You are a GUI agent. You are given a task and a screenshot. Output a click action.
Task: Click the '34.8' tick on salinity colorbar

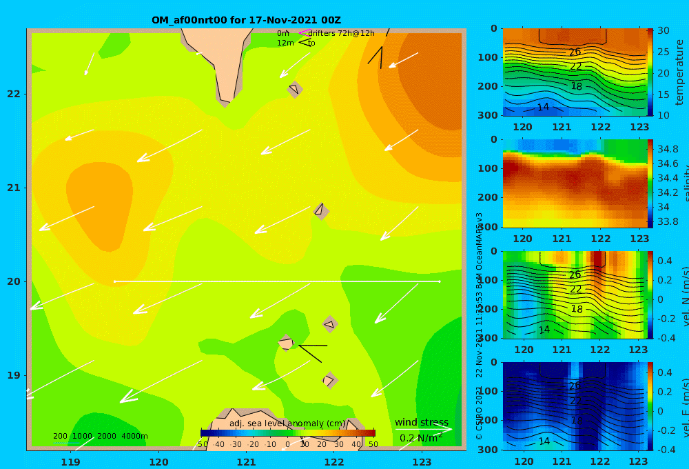668,149
